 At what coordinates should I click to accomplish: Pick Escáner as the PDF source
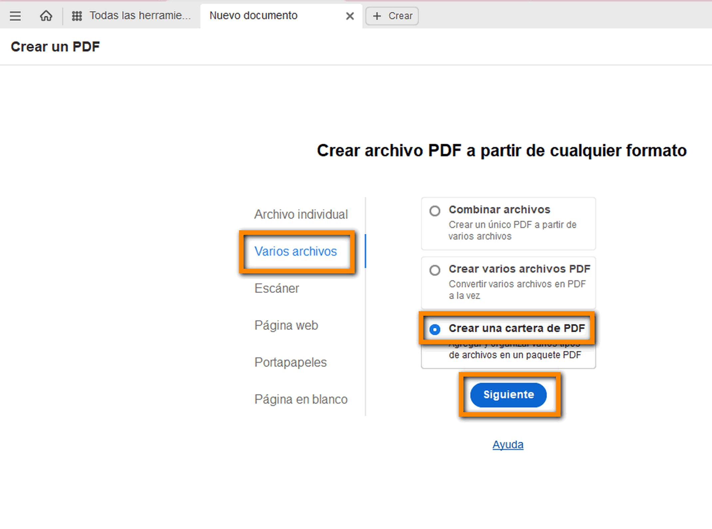(x=276, y=288)
